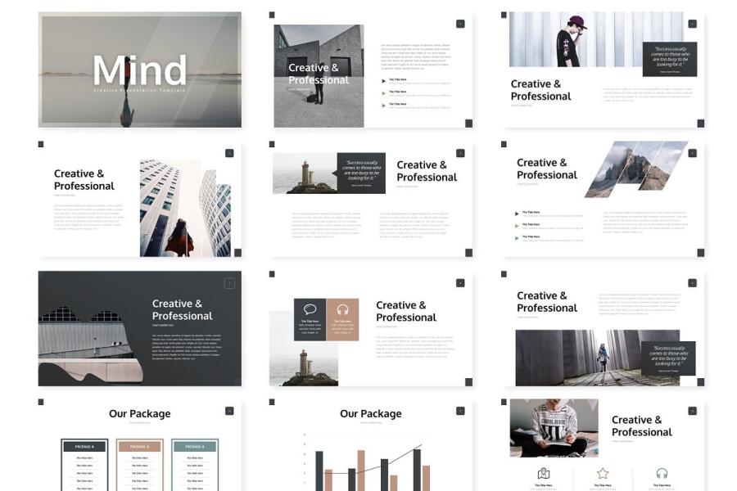Open the Mind title slide thumbnail

139,70
